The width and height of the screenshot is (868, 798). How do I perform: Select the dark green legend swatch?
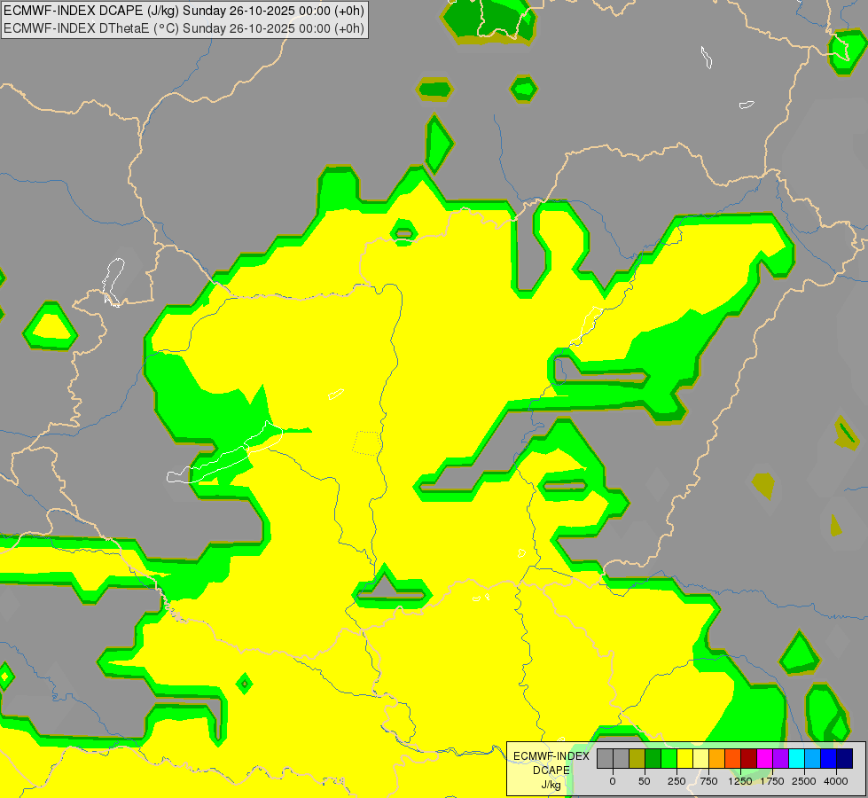[653, 759]
